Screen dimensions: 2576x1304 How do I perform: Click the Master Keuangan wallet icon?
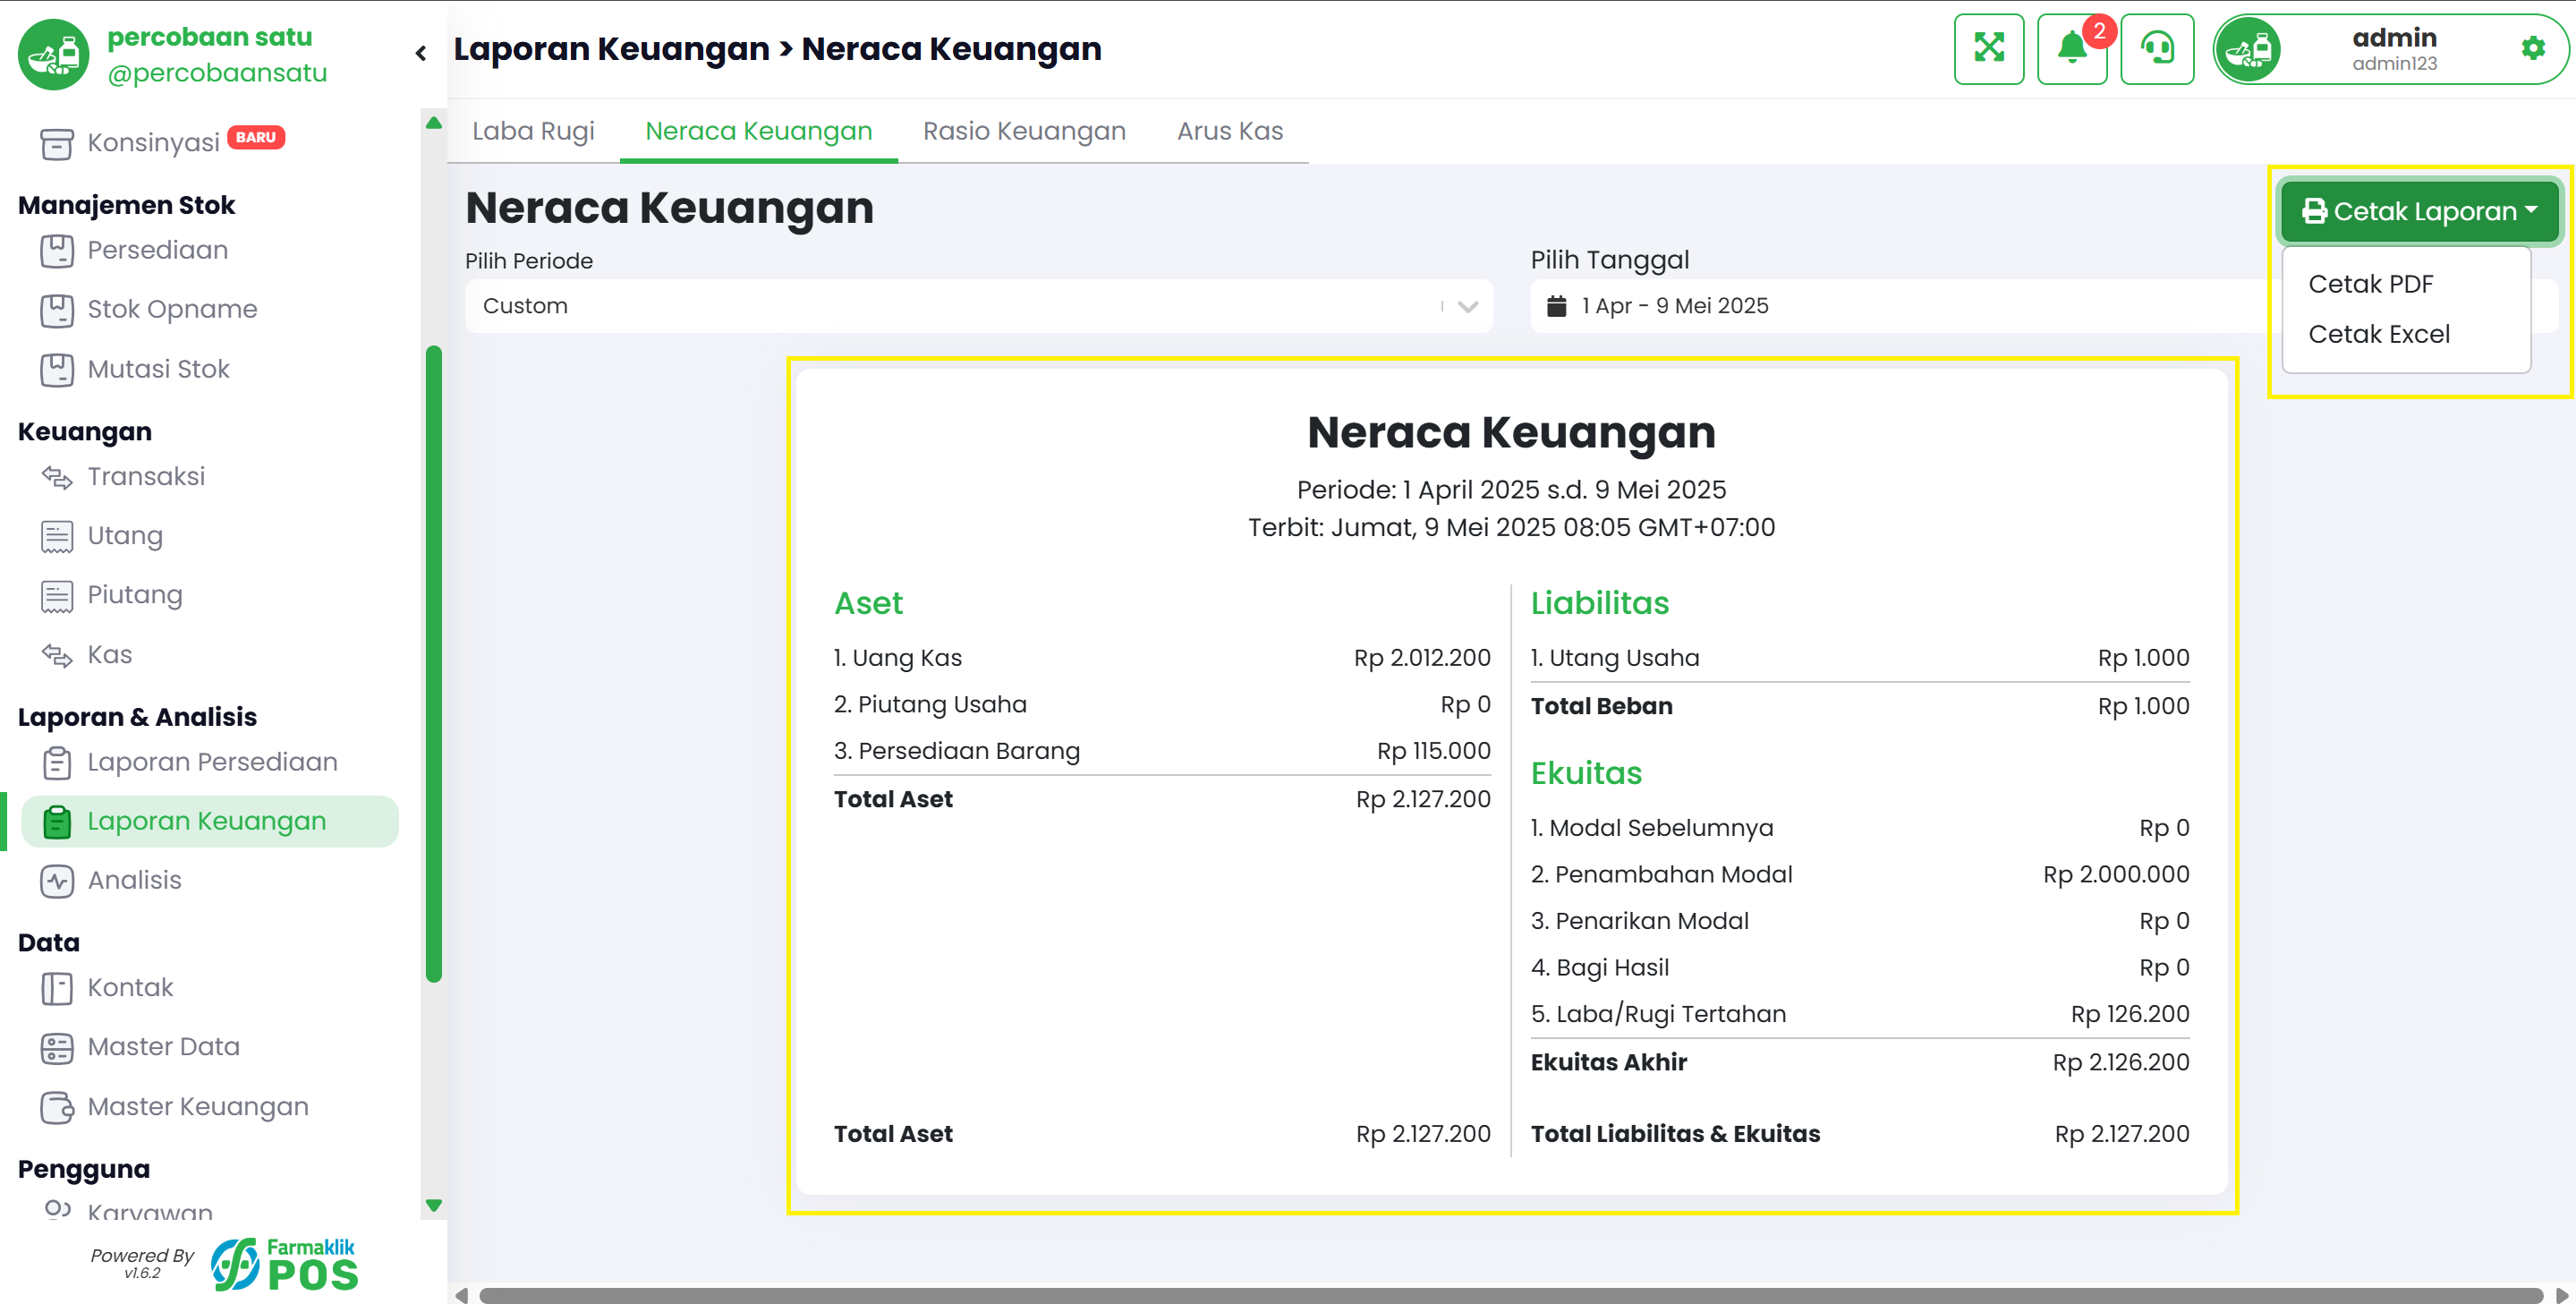point(56,1107)
